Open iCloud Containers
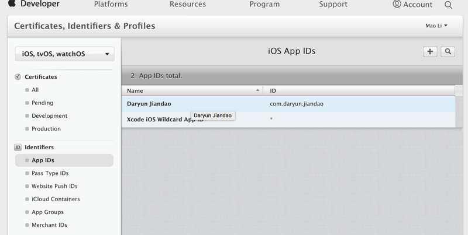This screenshot has width=468, height=235. point(56,199)
